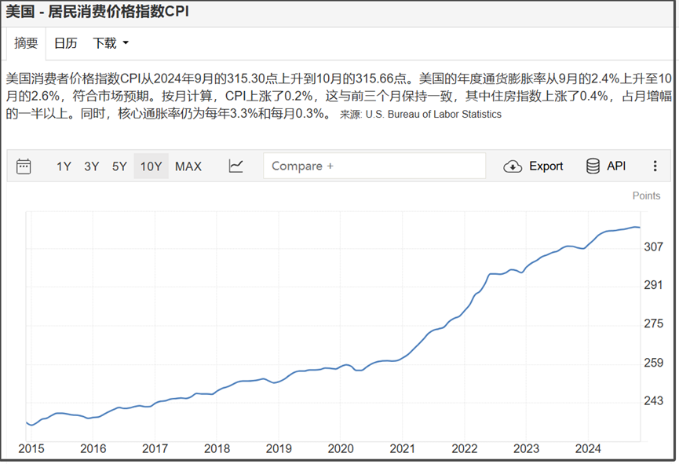Click the Compare + input field

pyautogui.click(x=374, y=166)
